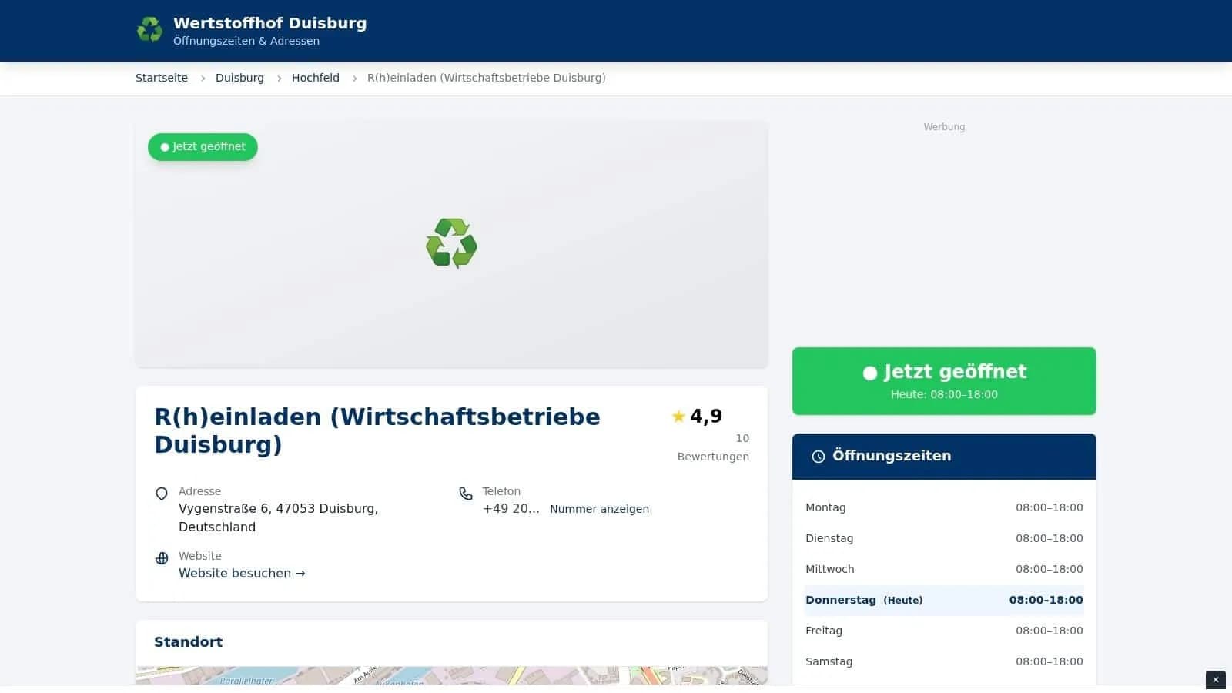Click the 4,9 rating value
Screen dimensions: 1232x693
pyautogui.click(x=706, y=417)
